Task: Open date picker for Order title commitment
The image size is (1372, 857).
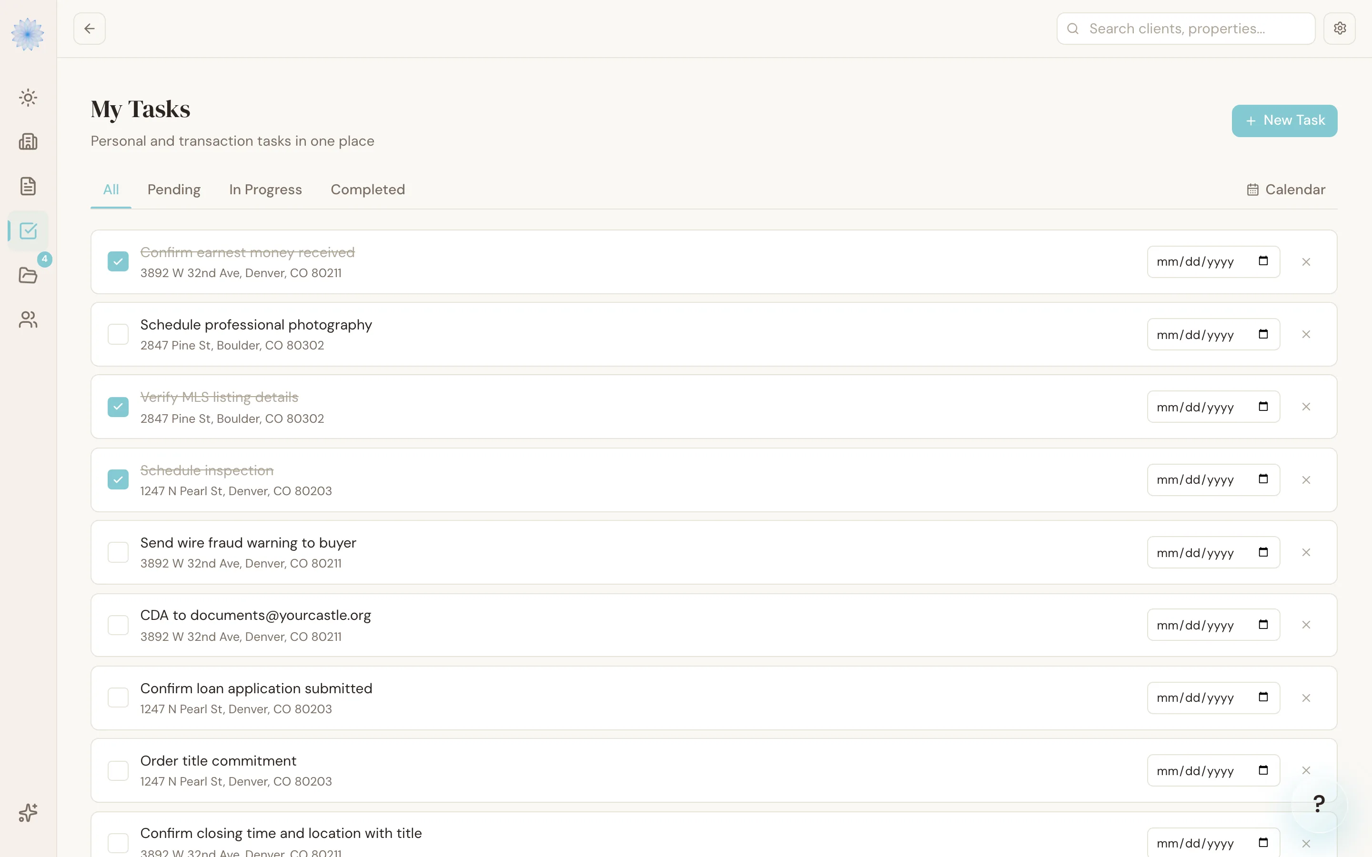Action: tap(1263, 770)
